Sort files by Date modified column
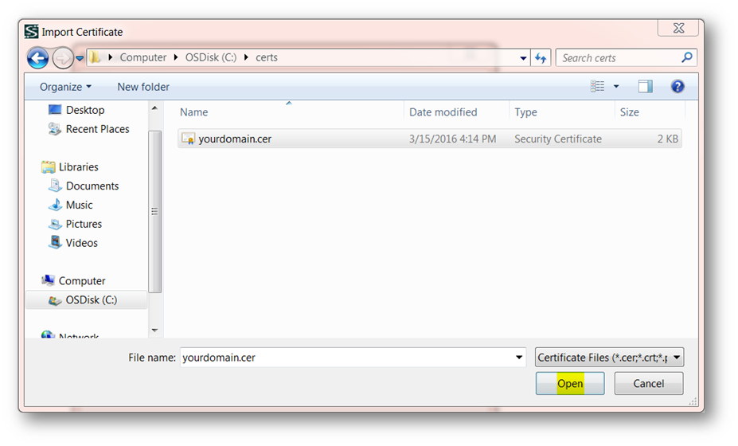 443,112
